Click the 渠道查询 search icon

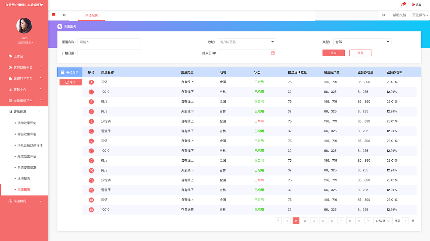click(60, 26)
